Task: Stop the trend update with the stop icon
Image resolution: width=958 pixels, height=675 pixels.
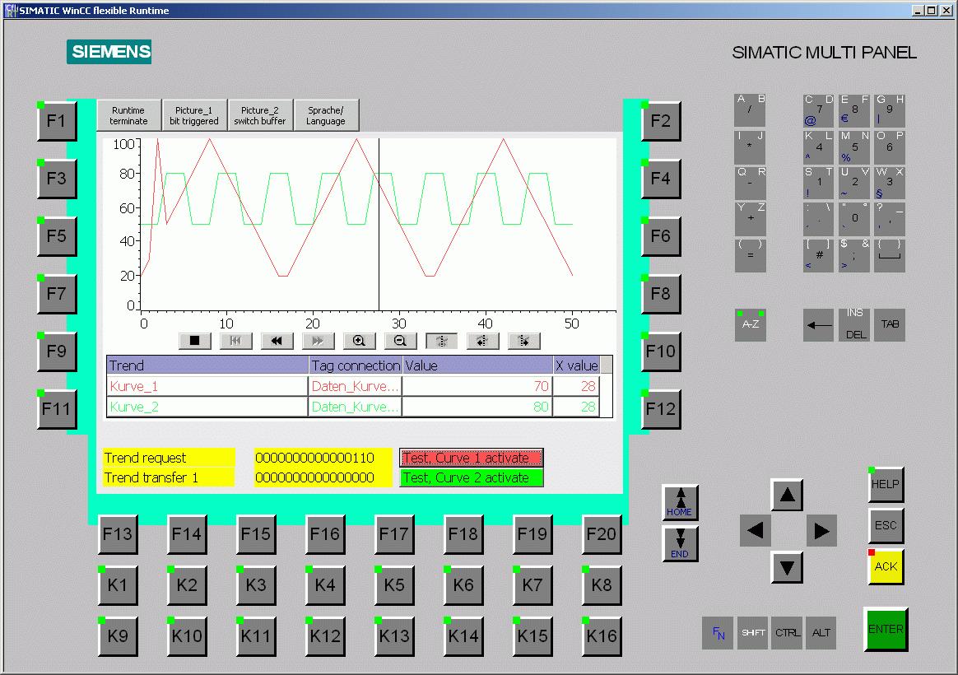Action: pos(195,341)
